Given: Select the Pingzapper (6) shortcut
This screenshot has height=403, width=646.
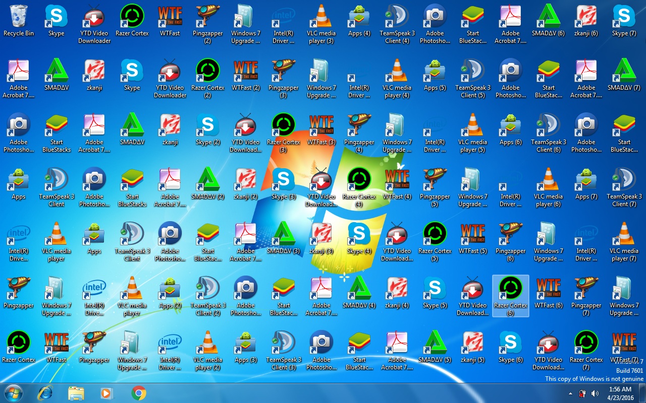Looking at the screenshot, I should click(511, 242).
